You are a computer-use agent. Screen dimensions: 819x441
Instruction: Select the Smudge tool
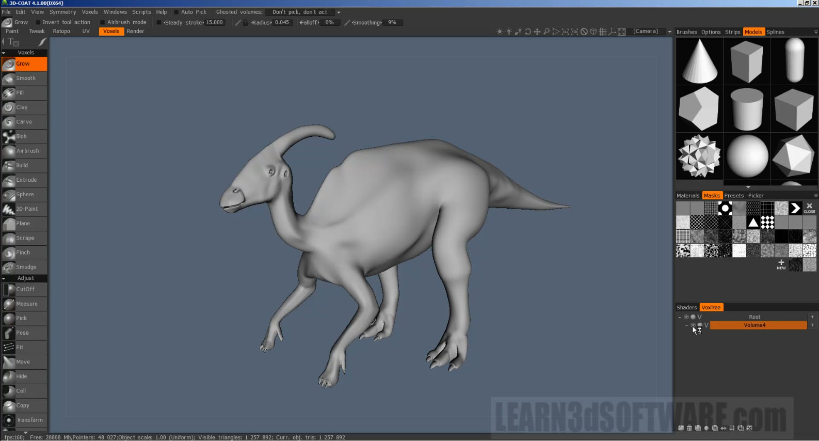click(24, 267)
